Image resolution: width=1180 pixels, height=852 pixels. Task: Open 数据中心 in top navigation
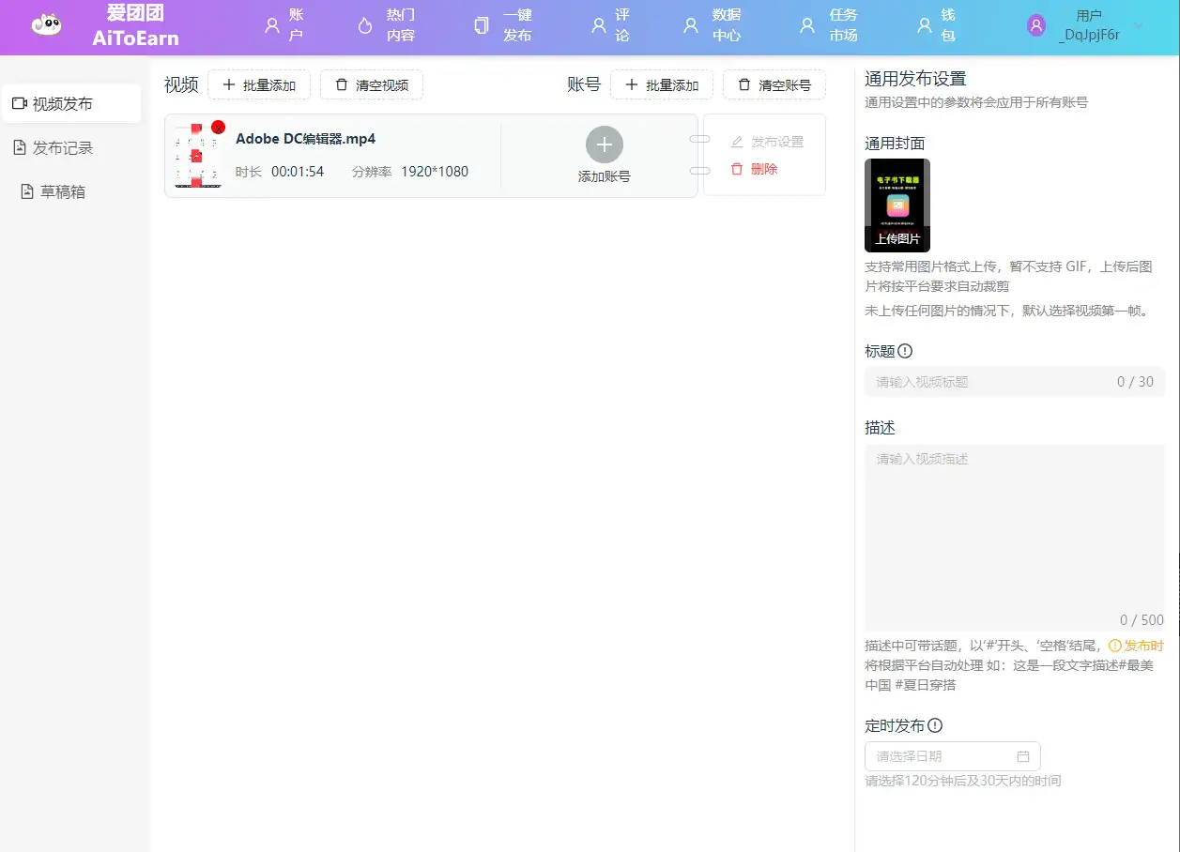(713, 26)
